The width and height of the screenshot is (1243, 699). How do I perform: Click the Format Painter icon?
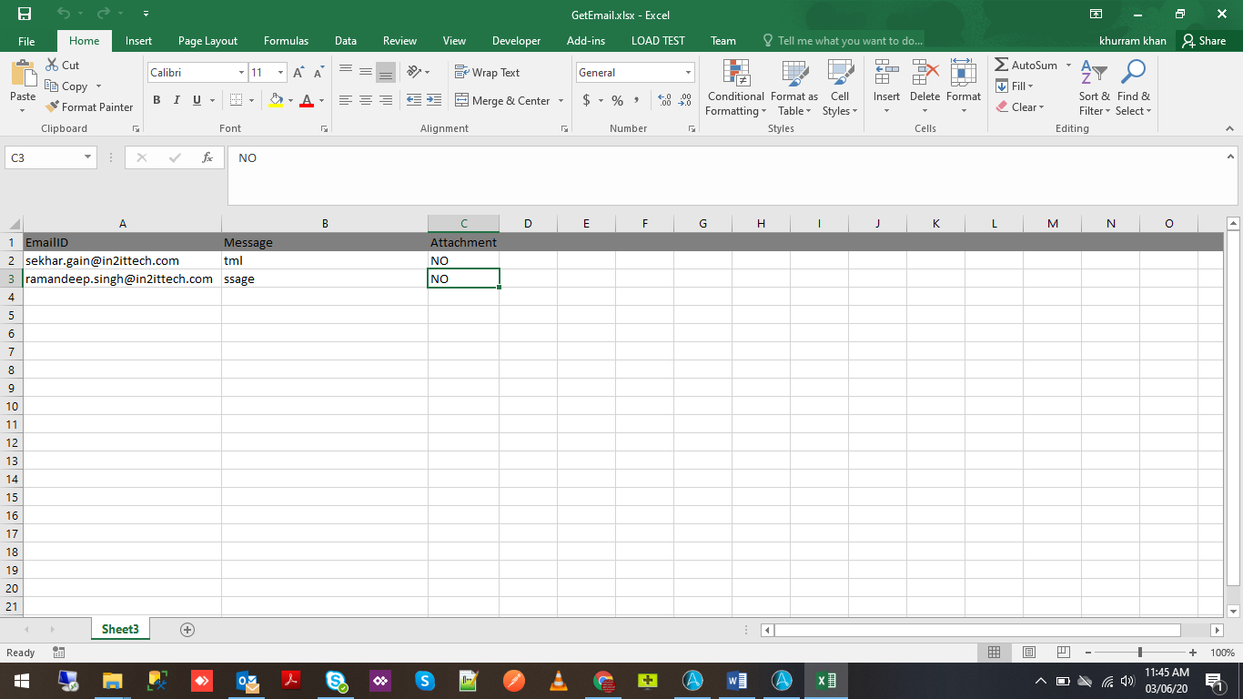53,106
